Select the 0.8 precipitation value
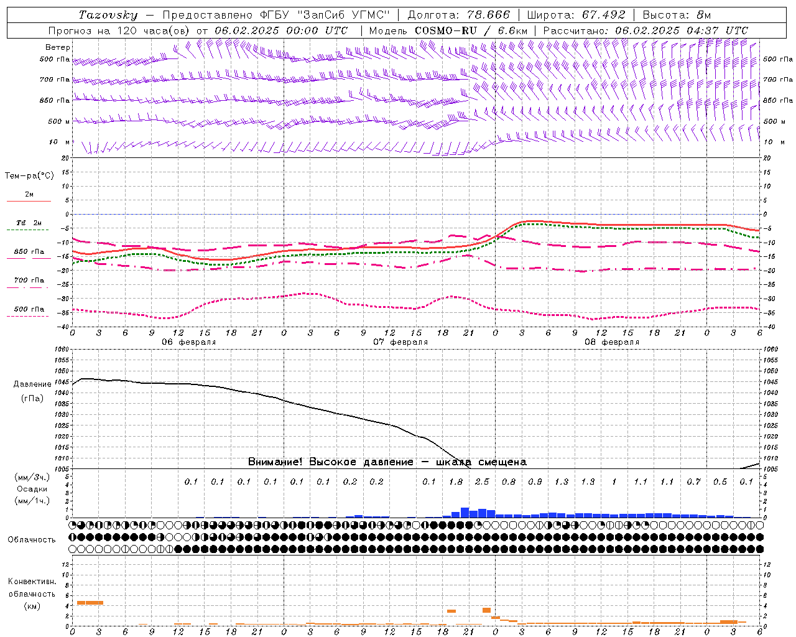The width and height of the screenshot is (796, 637). click(x=509, y=482)
